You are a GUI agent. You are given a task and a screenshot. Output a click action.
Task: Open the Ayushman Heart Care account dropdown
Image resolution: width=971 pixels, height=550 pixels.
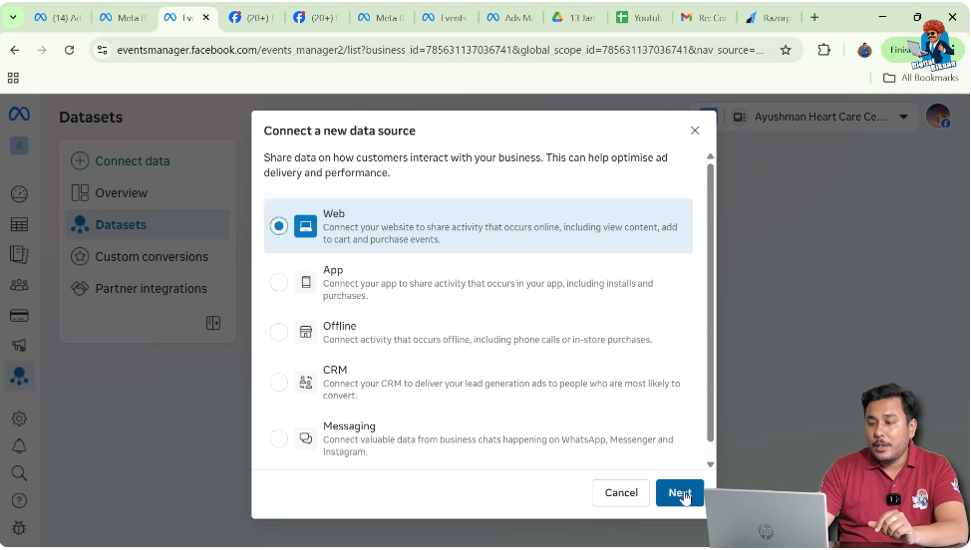[820, 117]
